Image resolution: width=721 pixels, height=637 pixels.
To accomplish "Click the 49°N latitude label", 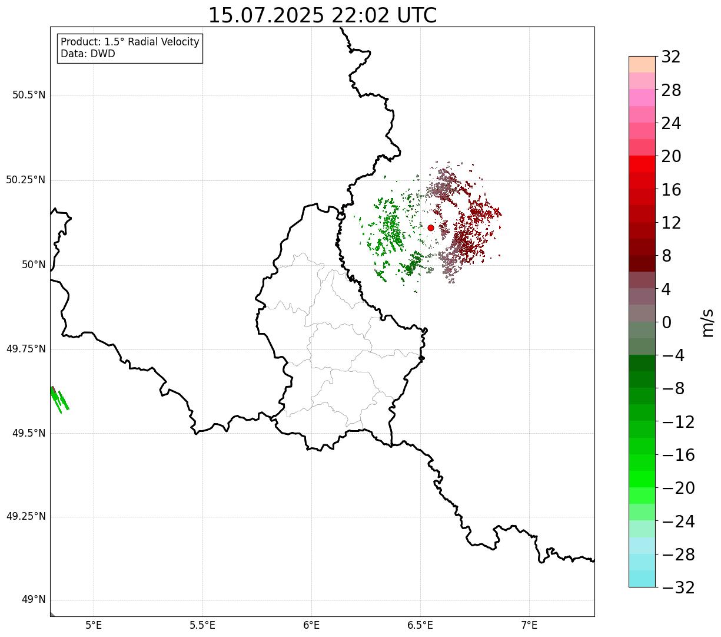I will coord(34,600).
